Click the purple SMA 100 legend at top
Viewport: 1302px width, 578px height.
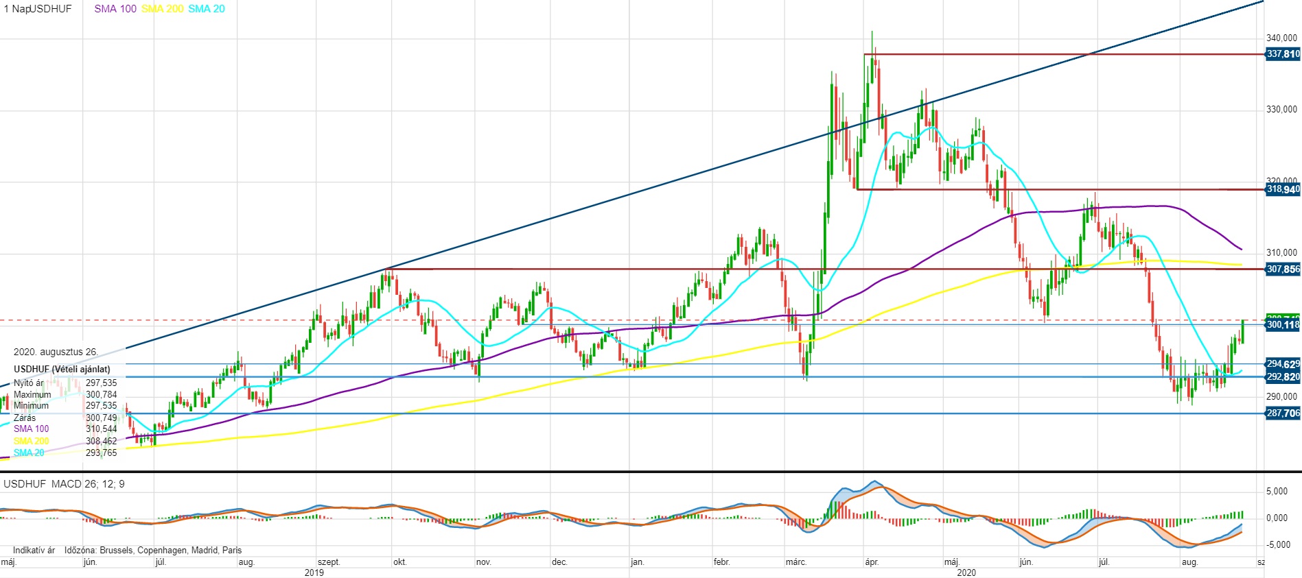tap(115, 9)
